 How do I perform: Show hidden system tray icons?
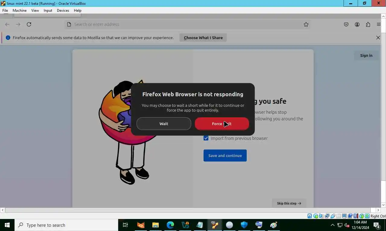point(333,225)
